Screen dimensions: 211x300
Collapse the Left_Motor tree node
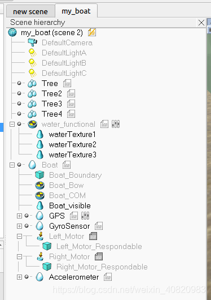pyautogui.click(x=19, y=236)
